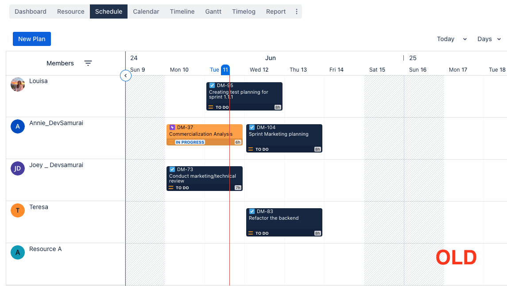The height and width of the screenshot is (286, 507).
Task: Click the task checkbox icon on DM-73
Action: point(172,169)
